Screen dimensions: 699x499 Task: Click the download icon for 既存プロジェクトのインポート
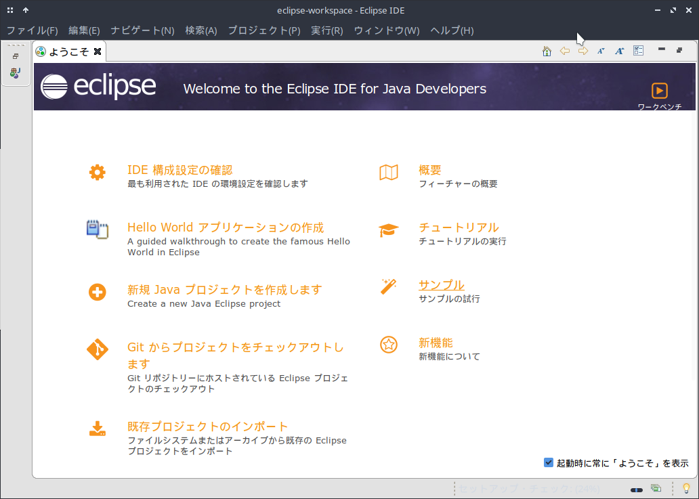97,429
